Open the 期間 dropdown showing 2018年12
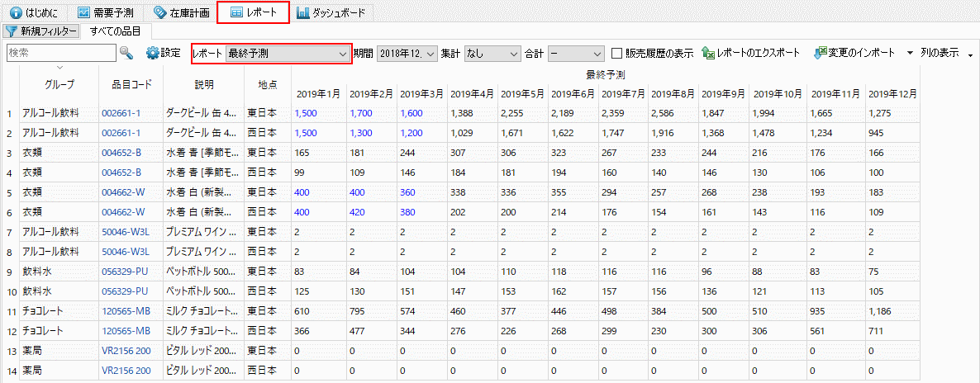Viewport: 980px width, 383px height. pos(406,54)
